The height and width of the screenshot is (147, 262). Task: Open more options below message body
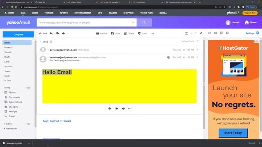[130, 109]
